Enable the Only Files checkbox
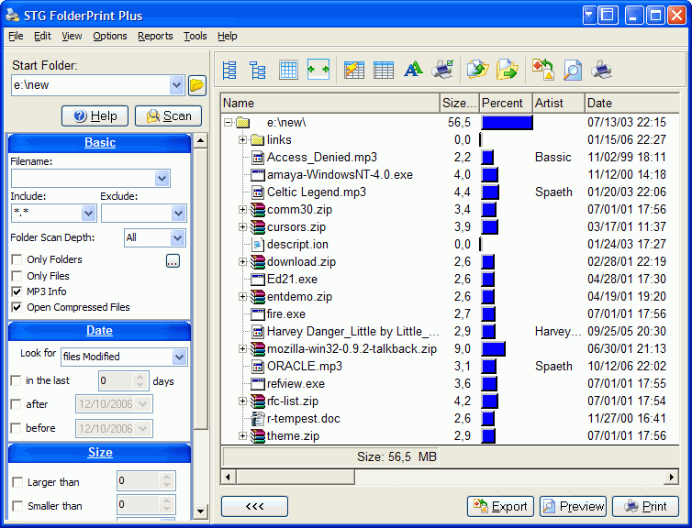The image size is (692, 528). click(17, 276)
